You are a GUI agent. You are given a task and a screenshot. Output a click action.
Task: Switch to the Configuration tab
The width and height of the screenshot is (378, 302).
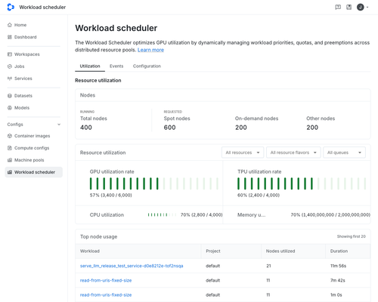tap(147, 66)
